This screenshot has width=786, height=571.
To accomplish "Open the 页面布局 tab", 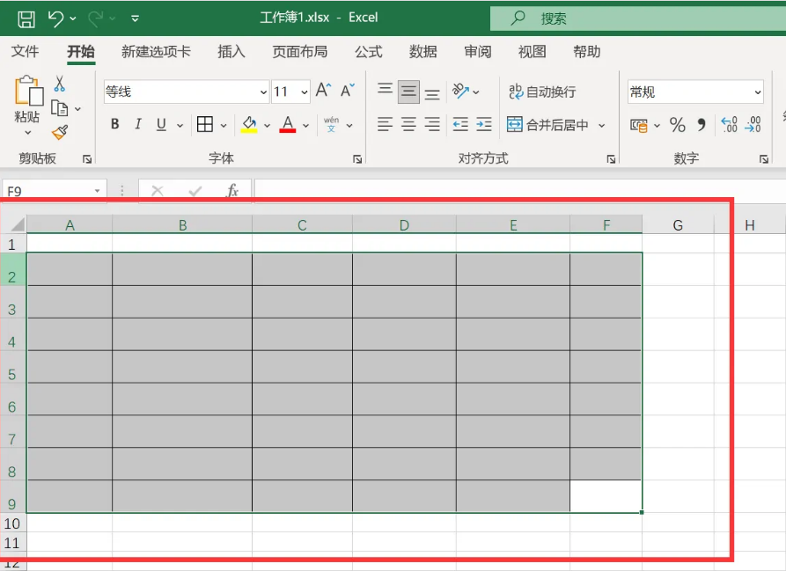I will pos(299,52).
